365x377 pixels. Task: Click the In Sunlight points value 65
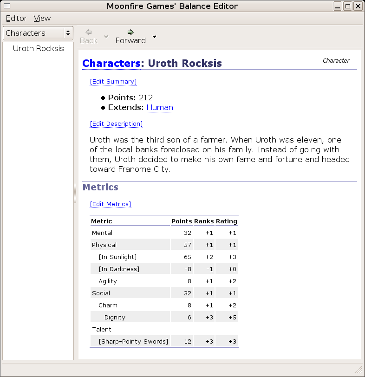point(188,257)
